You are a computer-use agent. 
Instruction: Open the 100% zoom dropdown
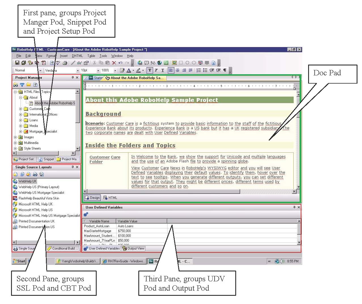[x=115, y=71]
